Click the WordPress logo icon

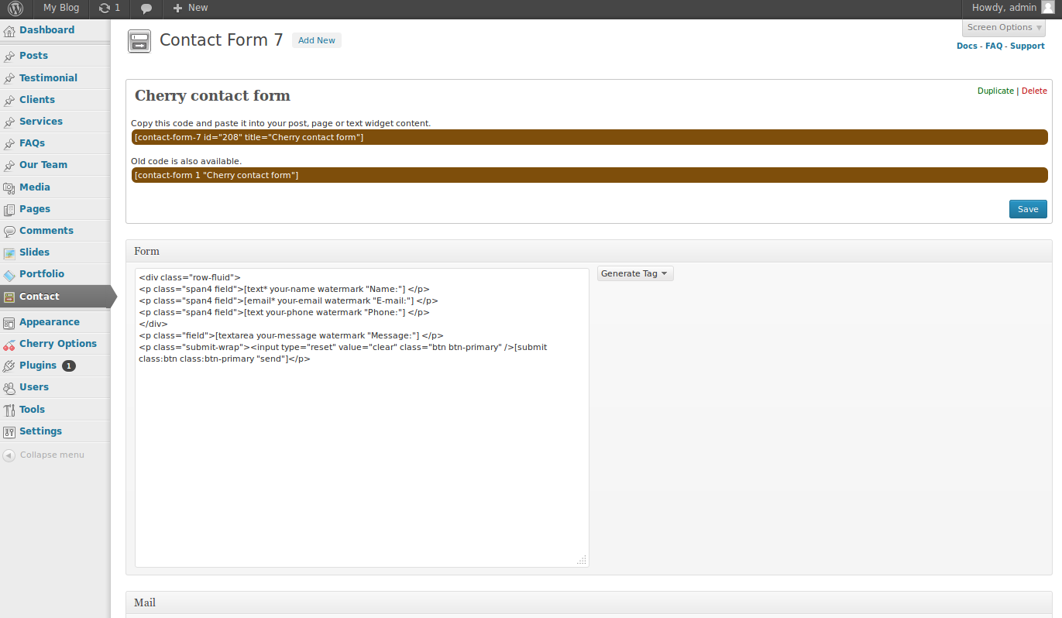point(16,9)
